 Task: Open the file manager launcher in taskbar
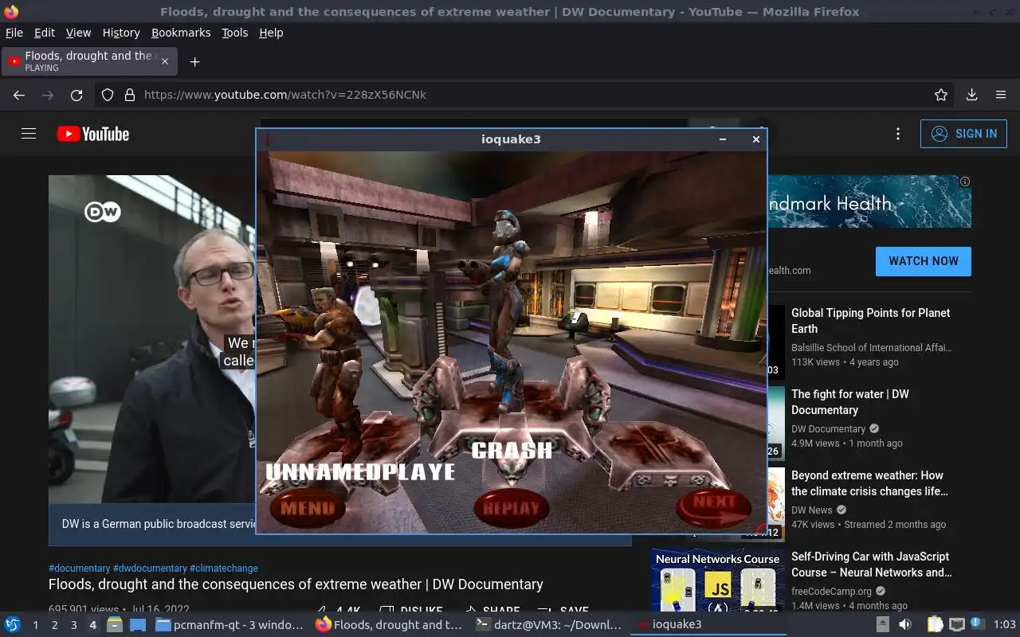pyautogui.click(x=115, y=625)
